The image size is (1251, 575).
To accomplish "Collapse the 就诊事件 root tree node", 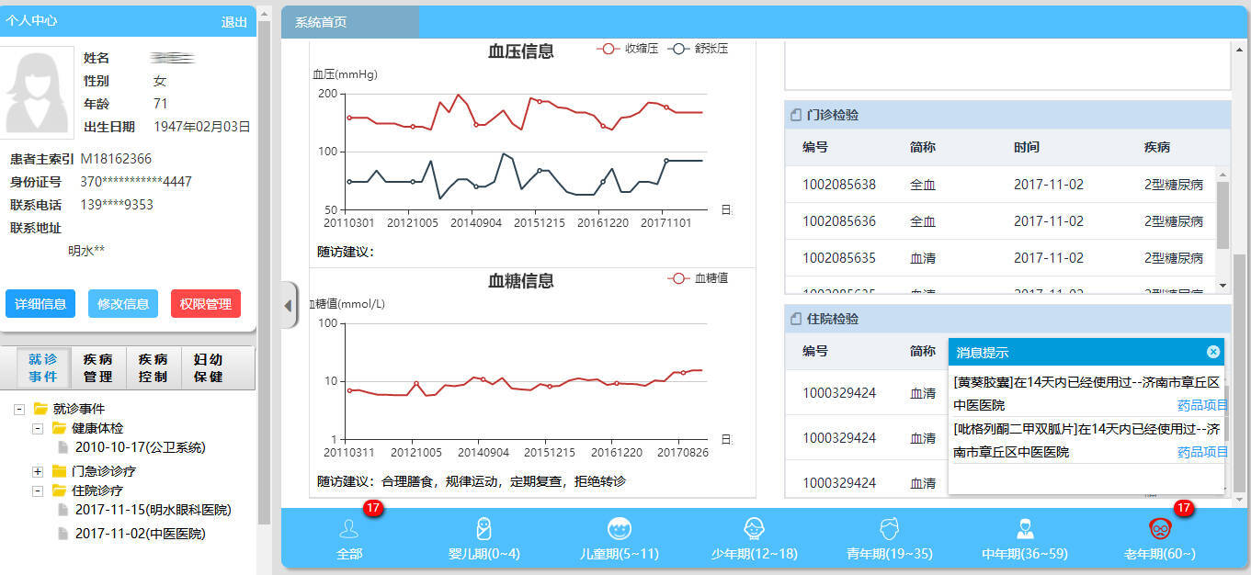I will click(x=19, y=409).
